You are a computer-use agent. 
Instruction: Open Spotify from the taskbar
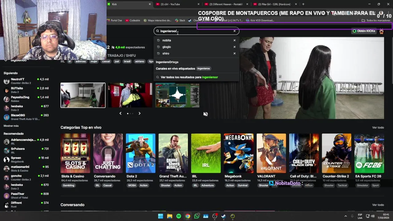[x=179, y=216]
